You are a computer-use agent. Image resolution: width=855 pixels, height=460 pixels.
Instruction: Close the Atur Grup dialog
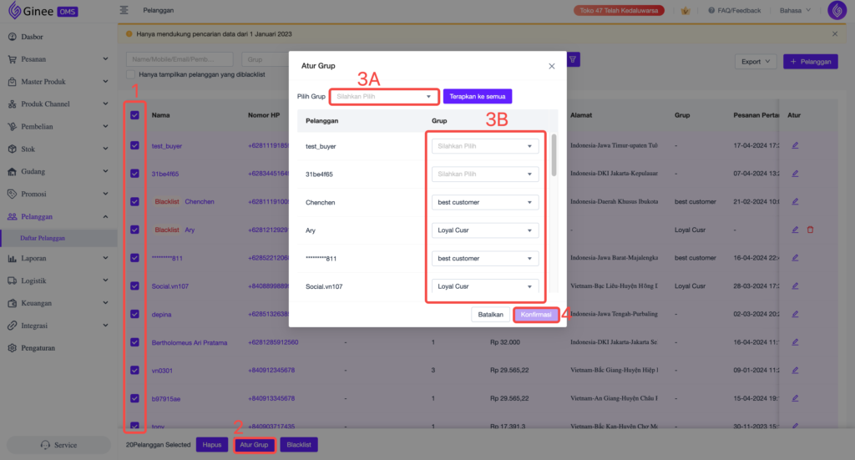(552, 66)
